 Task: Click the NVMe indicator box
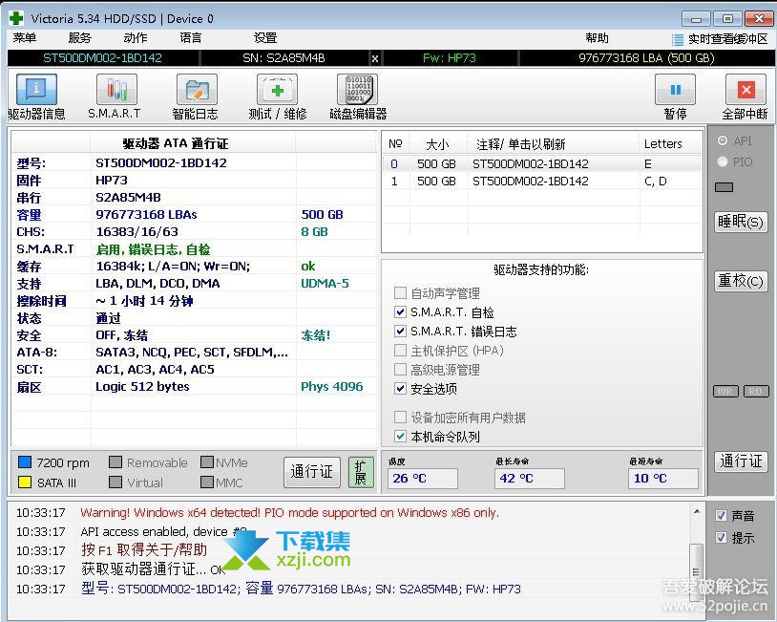pyautogui.click(x=207, y=462)
